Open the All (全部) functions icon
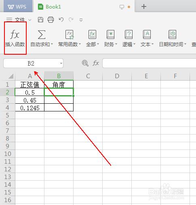 pyautogui.click(x=92, y=34)
